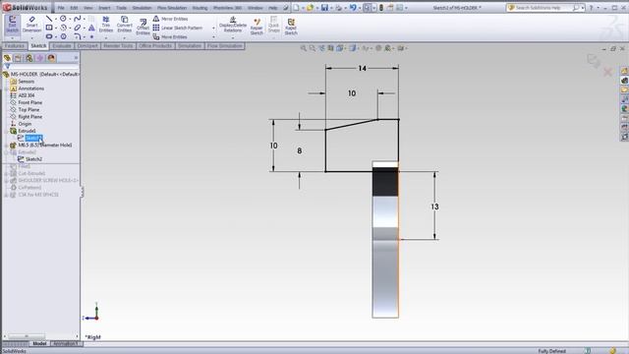Expand the Smart Dimension dropdown arrow
Image resolution: width=629 pixels, height=354 pixels.
(31, 38)
